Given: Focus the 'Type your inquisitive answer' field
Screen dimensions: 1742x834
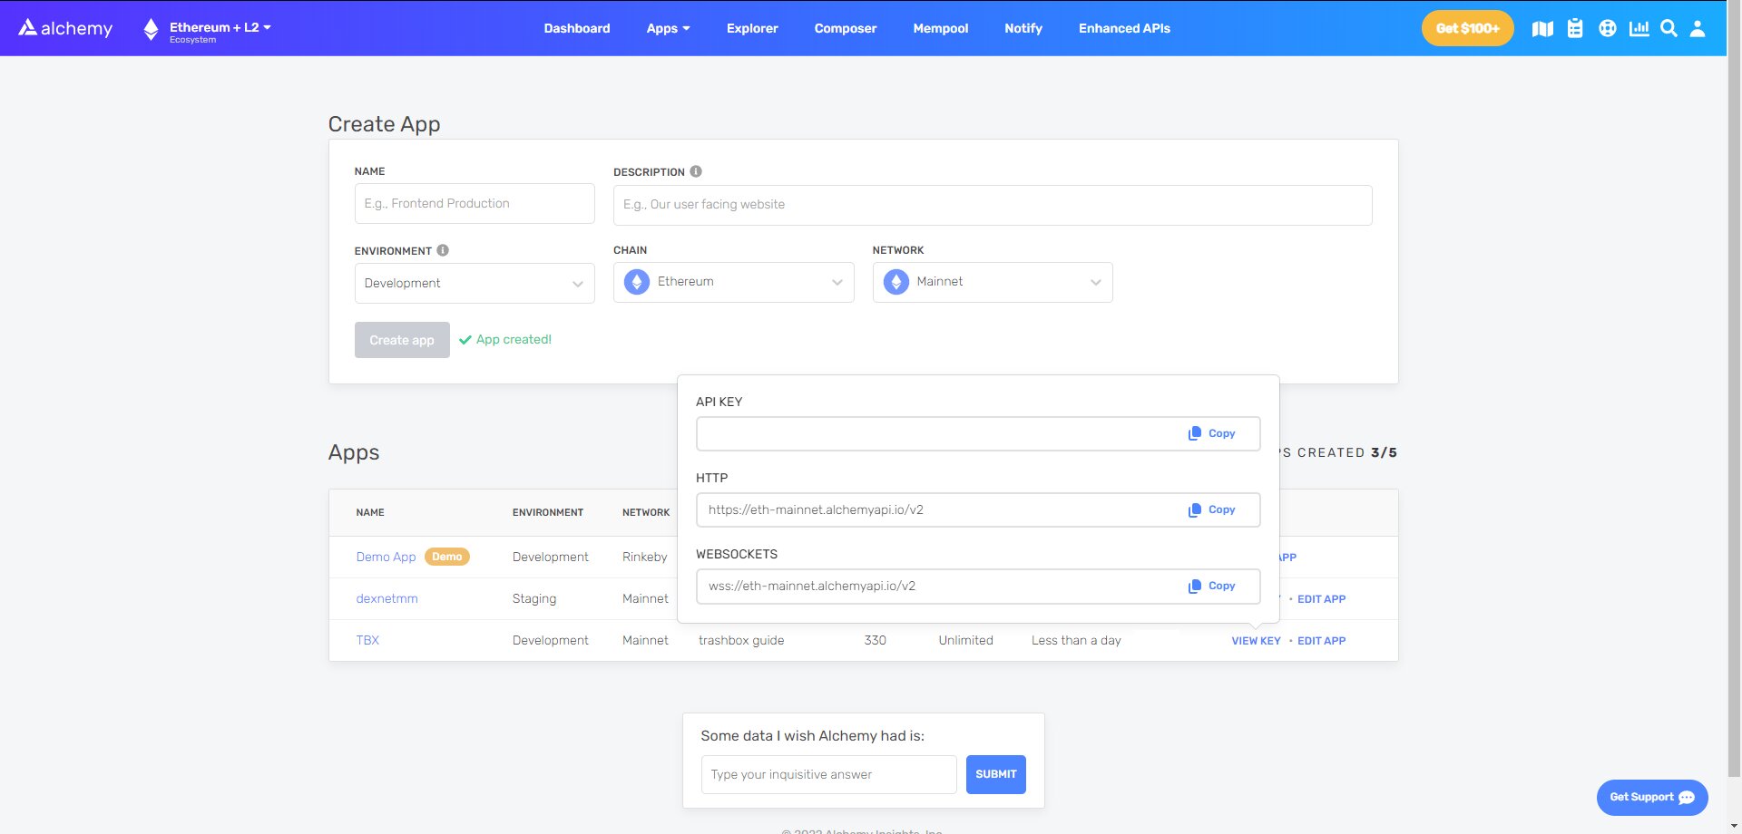Looking at the screenshot, I should click(829, 774).
